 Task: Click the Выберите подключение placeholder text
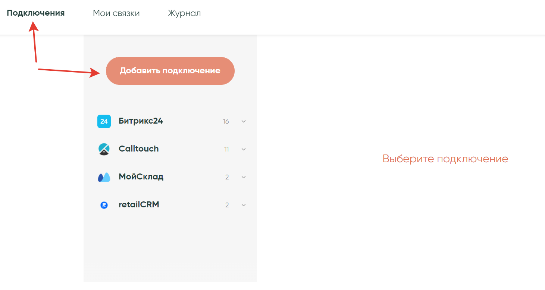coord(445,159)
